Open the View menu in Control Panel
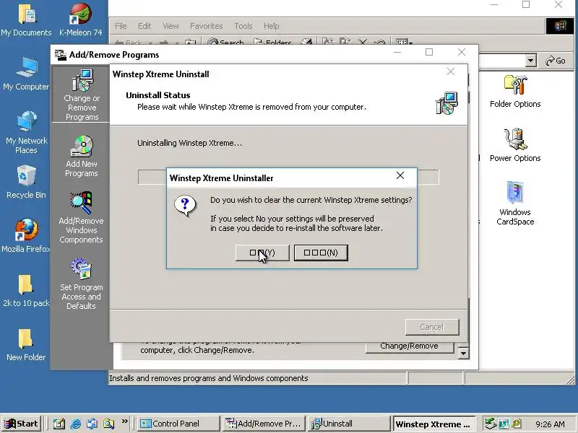This screenshot has height=433, width=578. tap(171, 26)
